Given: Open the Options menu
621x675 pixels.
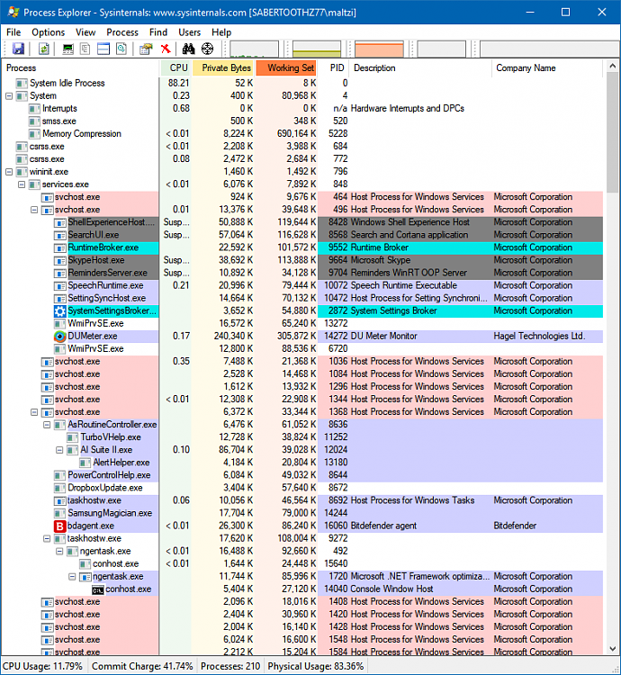Looking at the screenshot, I should click(49, 32).
